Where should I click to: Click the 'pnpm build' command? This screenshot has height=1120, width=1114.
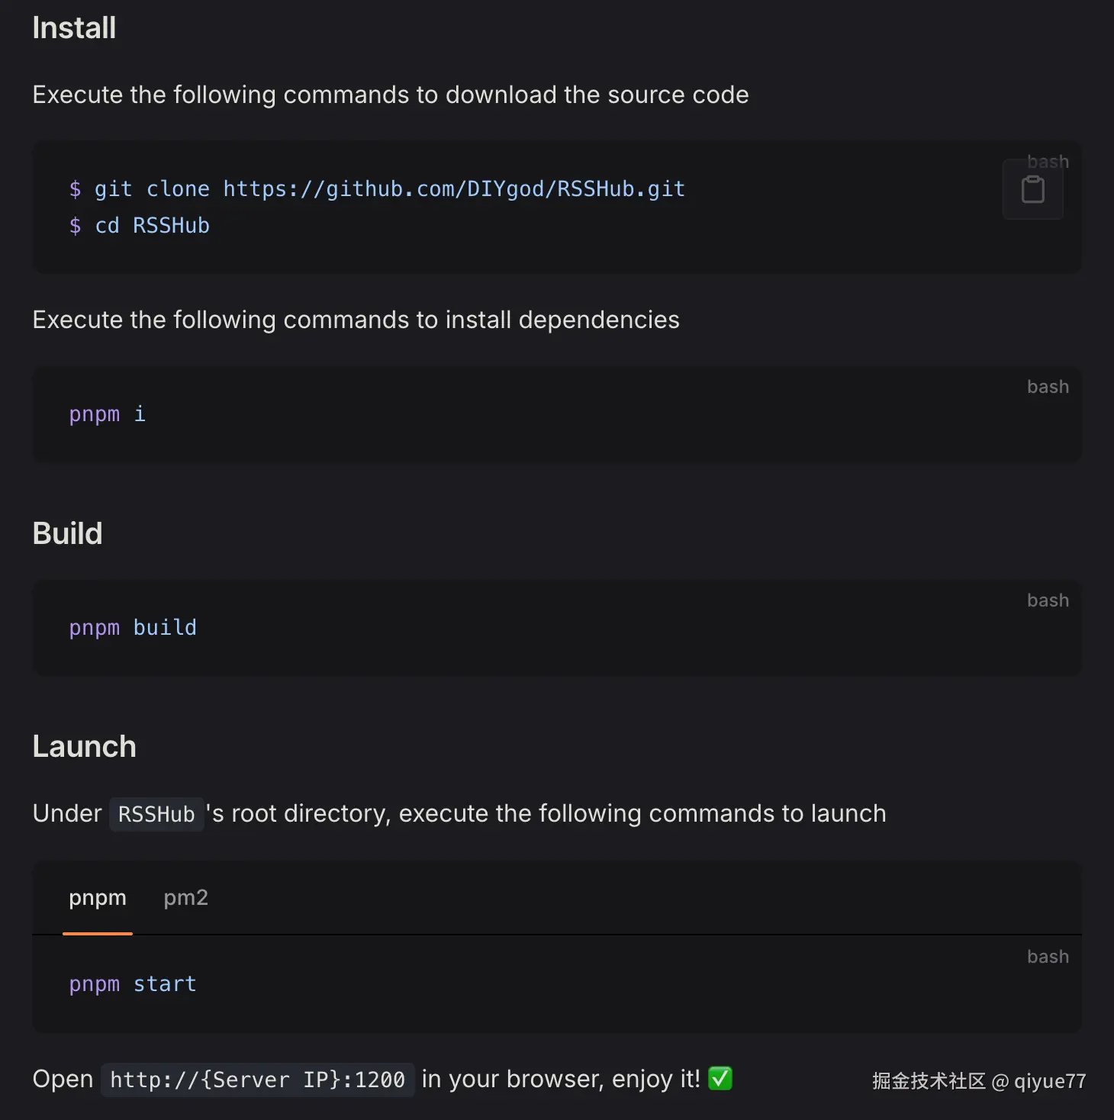click(x=133, y=627)
